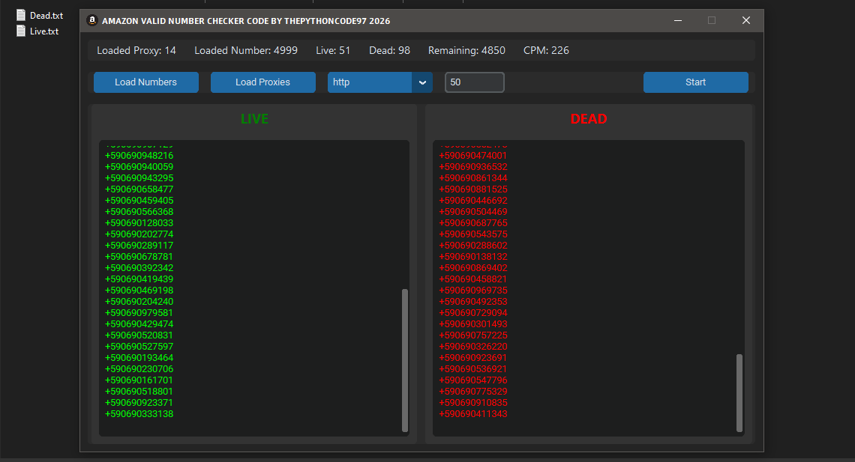Select dead number +590690492353
This screenshot has height=462, width=855.
coord(473,302)
